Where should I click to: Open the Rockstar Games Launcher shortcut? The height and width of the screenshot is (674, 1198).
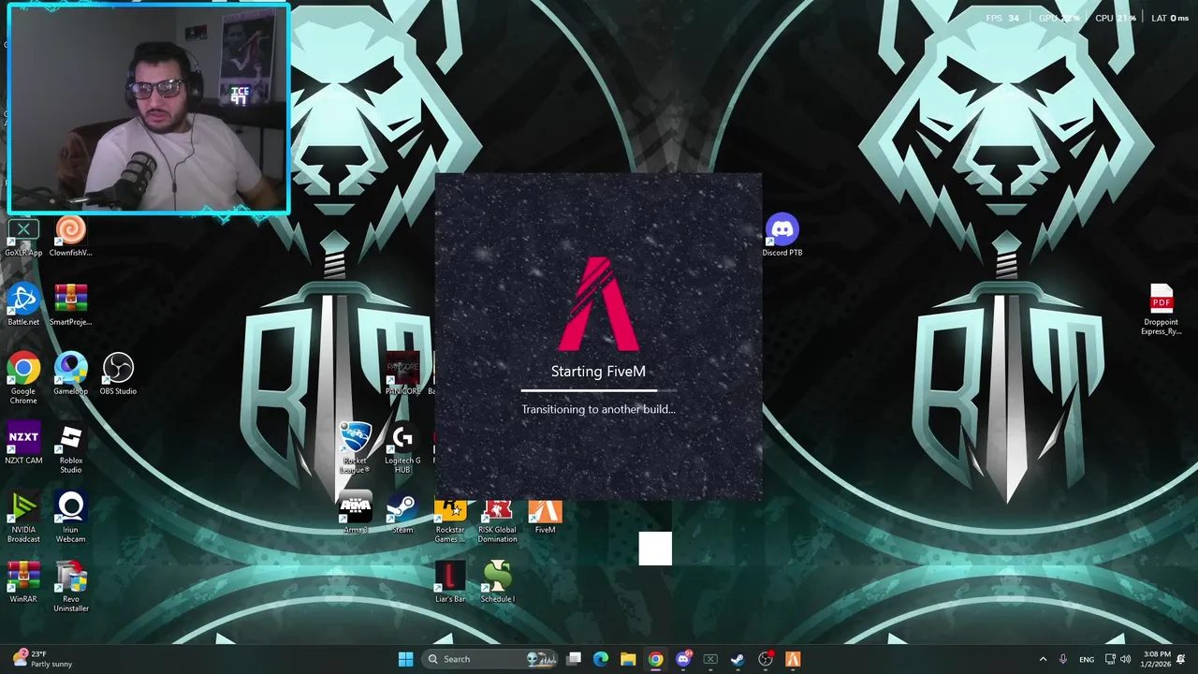tap(450, 518)
